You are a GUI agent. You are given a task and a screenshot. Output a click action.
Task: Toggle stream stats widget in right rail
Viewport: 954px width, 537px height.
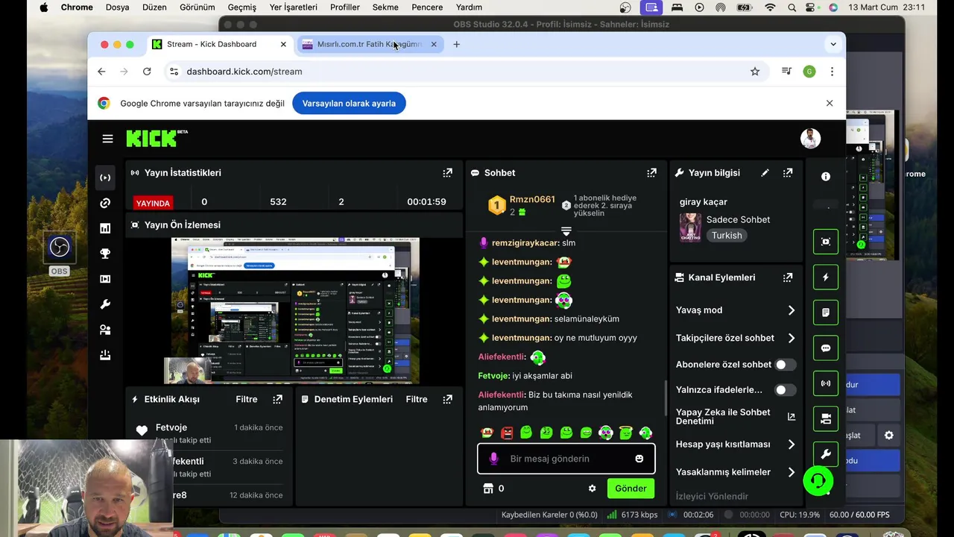[x=826, y=383]
